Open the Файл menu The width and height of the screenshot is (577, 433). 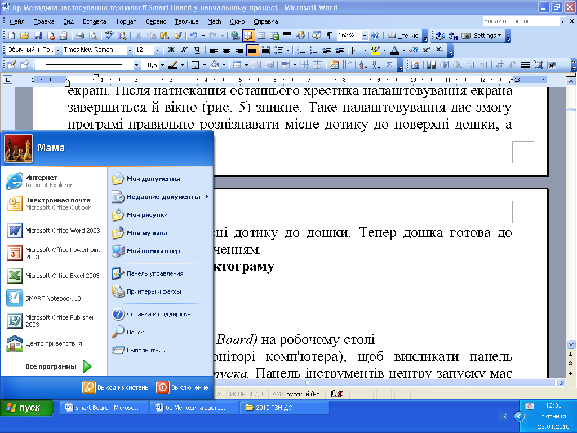click(x=17, y=21)
